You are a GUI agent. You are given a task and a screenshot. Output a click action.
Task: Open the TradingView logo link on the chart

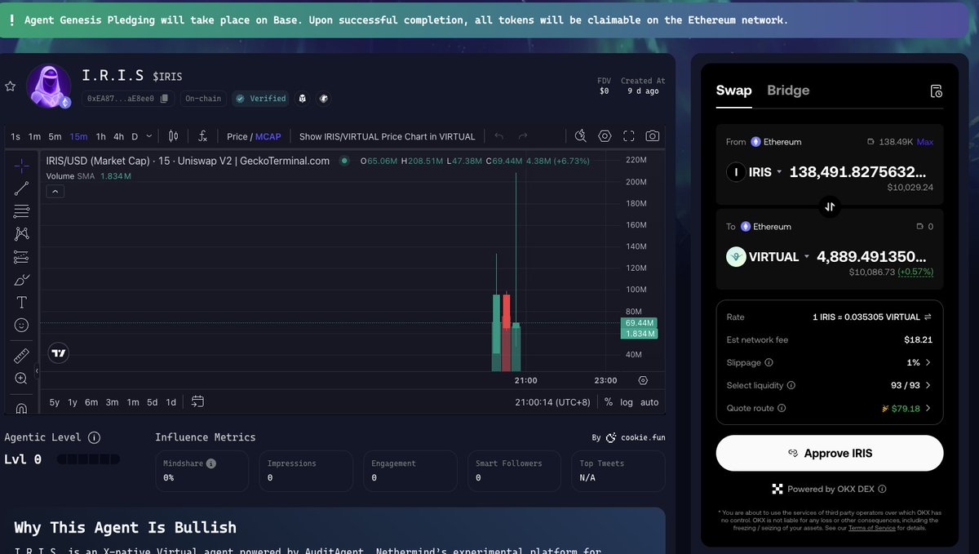[x=58, y=353]
